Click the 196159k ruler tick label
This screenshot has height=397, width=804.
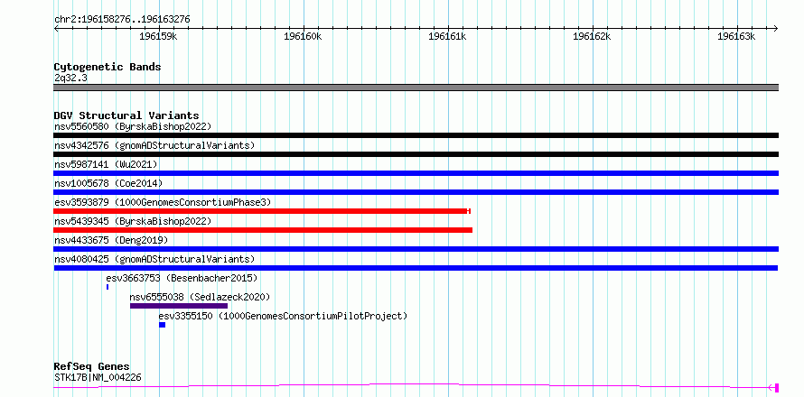(158, 37)
